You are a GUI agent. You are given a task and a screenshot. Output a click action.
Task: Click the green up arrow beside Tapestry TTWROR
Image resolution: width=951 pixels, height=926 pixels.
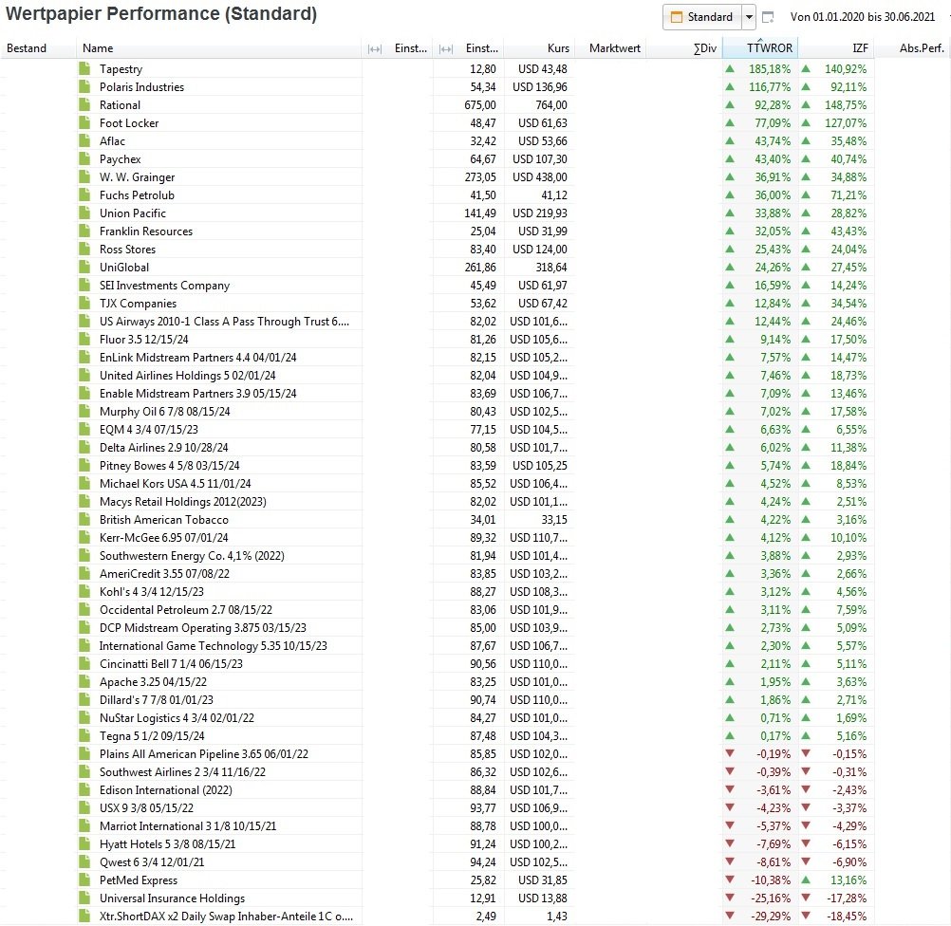click(730, 68)
